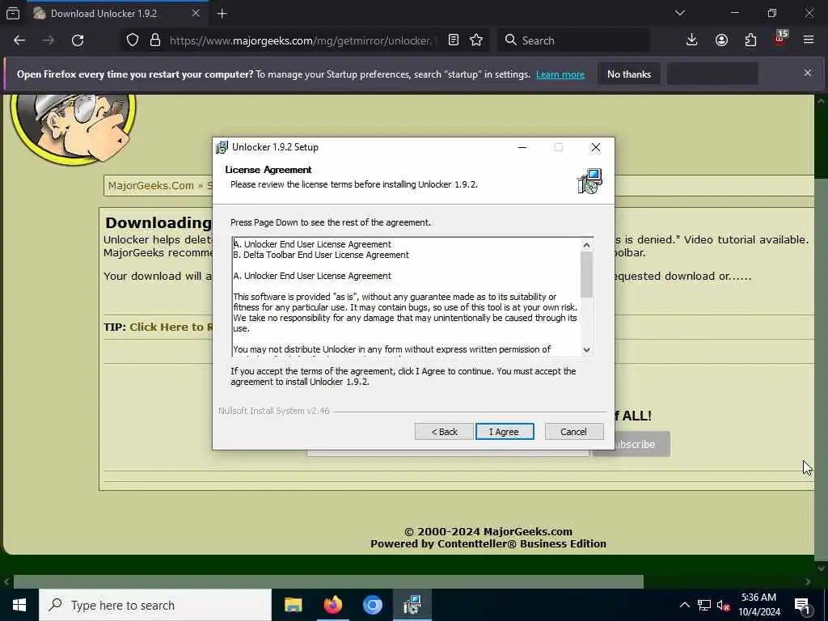Screen dimensions: 828x621
Task: Click the address bar URL
Action: 303,40
